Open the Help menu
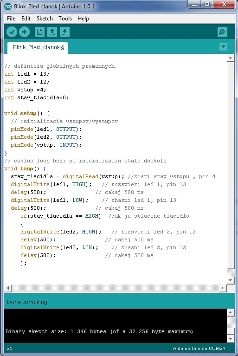This screenshot has height=356, width=238. (x=83, y=19)
